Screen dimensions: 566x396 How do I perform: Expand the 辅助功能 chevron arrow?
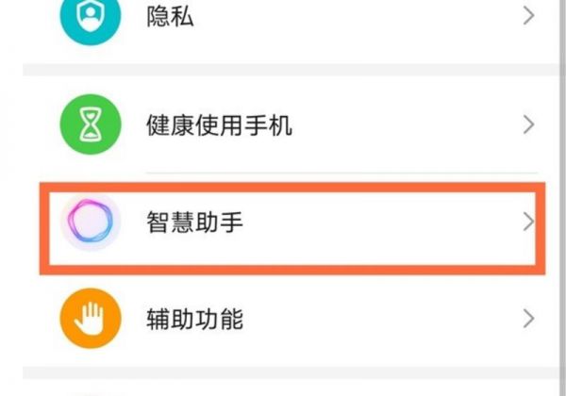[528, 318]
